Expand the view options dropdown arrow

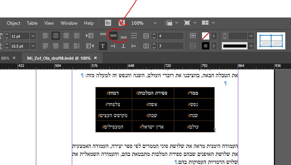point(176,23)
